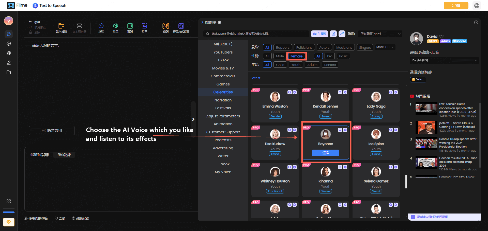
Task: Favorite David with the heart icon
Action: pos(441,37)
